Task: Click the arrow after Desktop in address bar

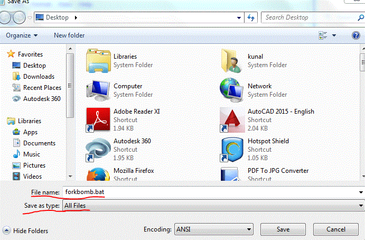Action: point(76,17)
